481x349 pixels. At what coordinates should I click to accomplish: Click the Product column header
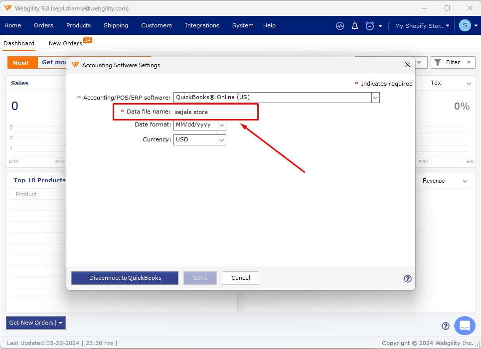click(26, 194)
